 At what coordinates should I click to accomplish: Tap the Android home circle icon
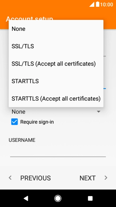tap(58, 198)
